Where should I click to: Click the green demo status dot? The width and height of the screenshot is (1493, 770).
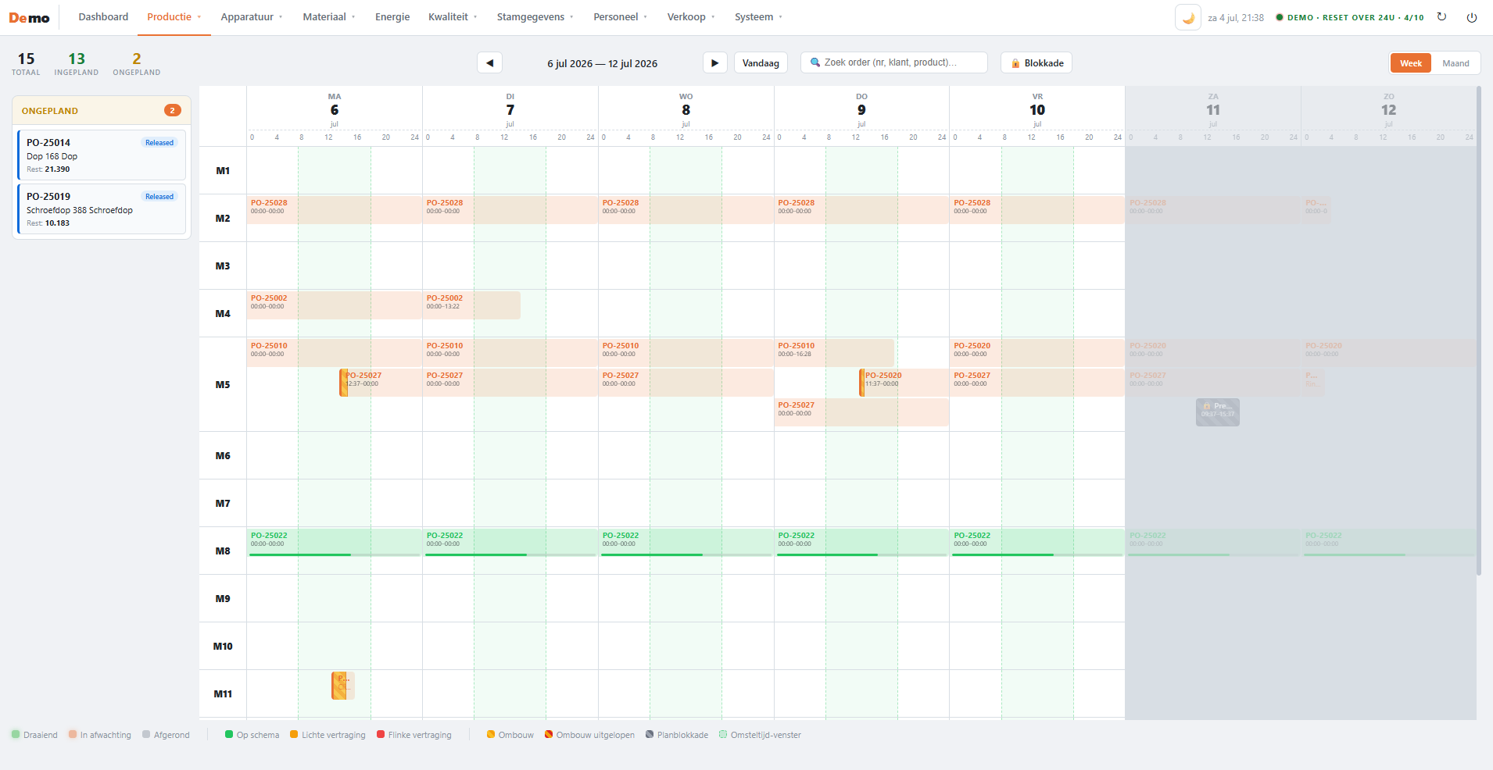1280,17
